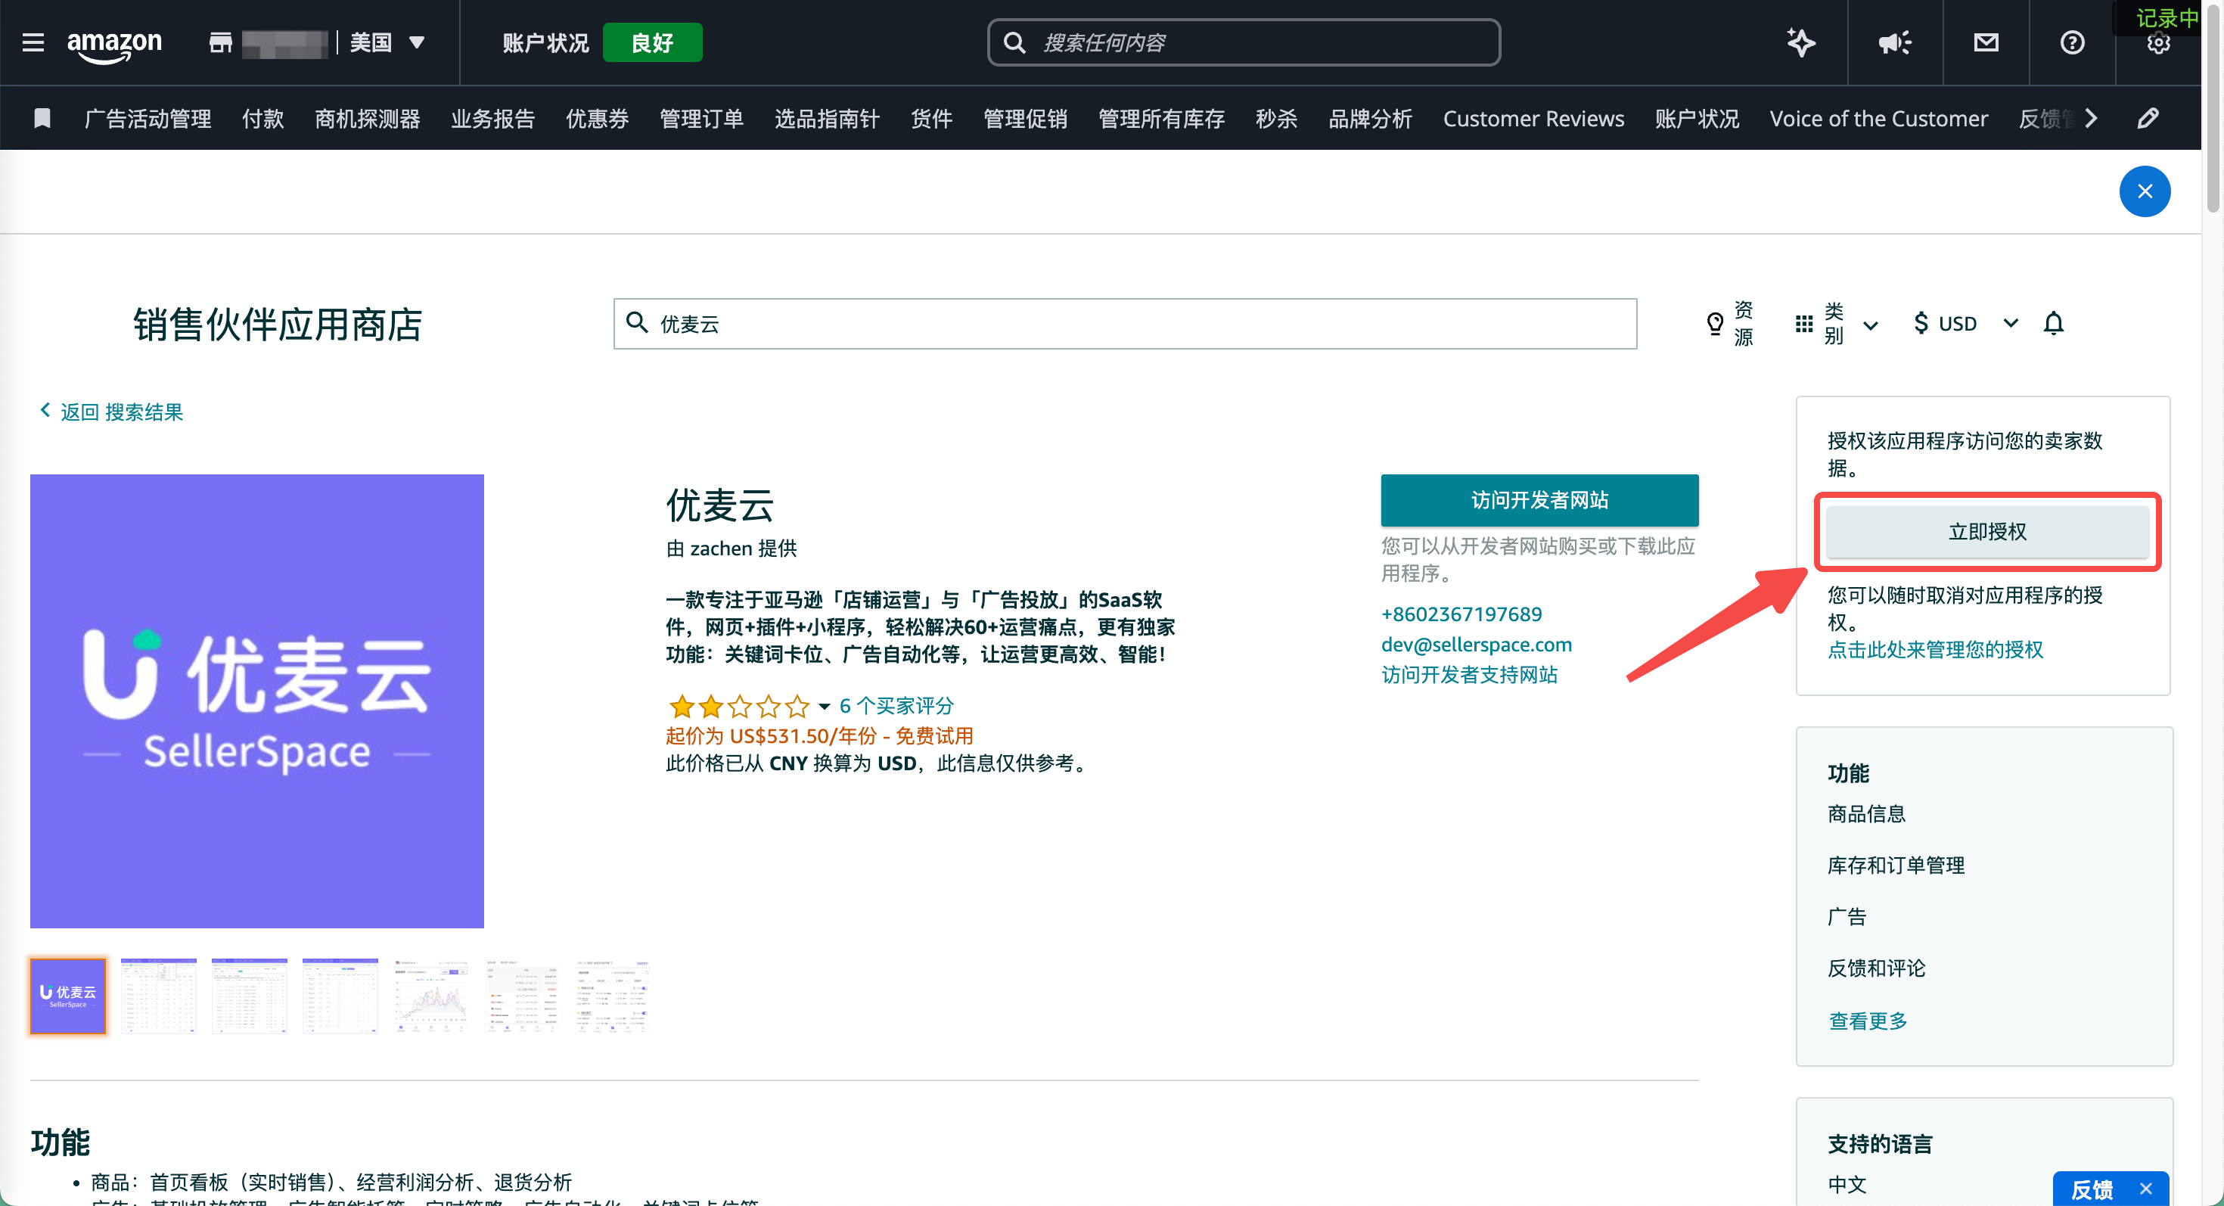Expand the star rating breakdown arrow
The width and height of the screenshot is (2224, 1206).
[824, 706]
